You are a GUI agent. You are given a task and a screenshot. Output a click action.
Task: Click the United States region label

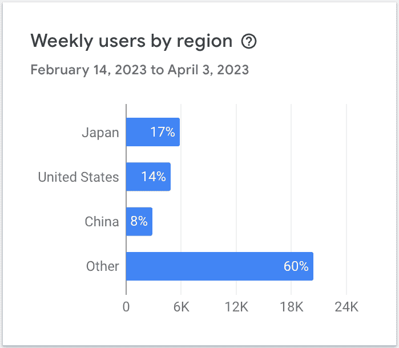(78, 177)
